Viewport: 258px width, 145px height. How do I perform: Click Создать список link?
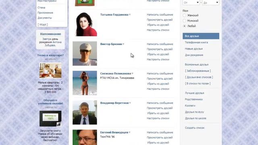tap(195, 128)
